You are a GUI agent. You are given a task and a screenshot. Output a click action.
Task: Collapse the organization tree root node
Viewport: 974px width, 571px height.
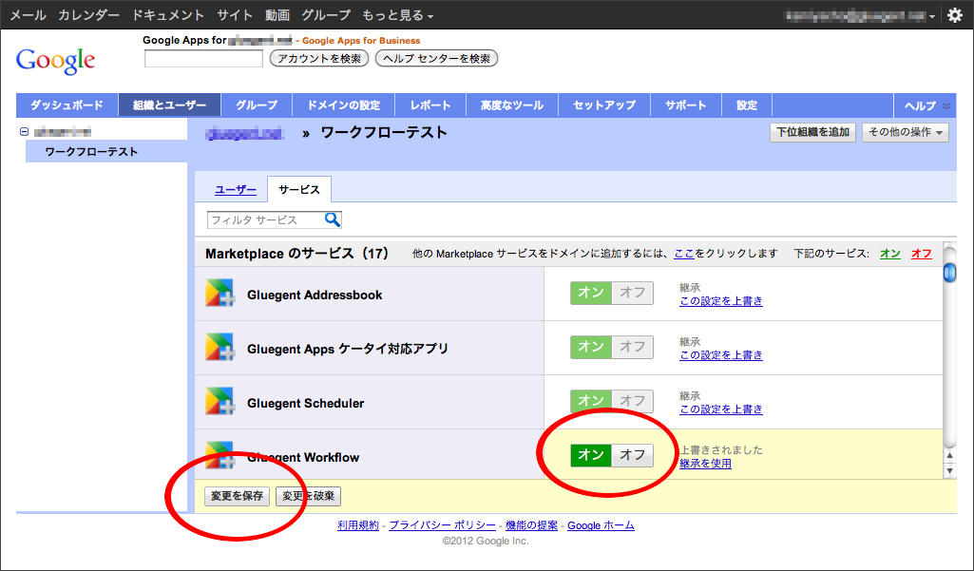24,132
